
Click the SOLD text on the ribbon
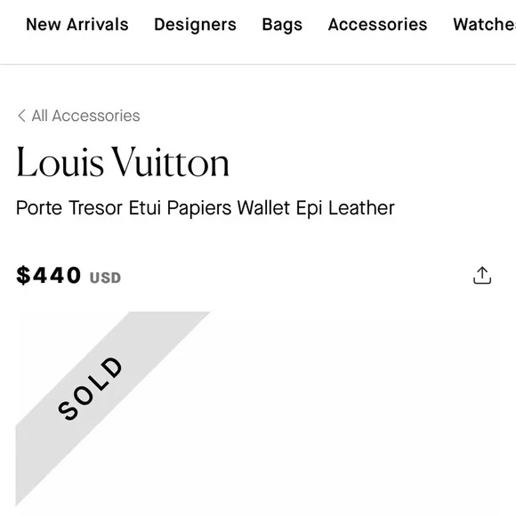pos(90,388)
